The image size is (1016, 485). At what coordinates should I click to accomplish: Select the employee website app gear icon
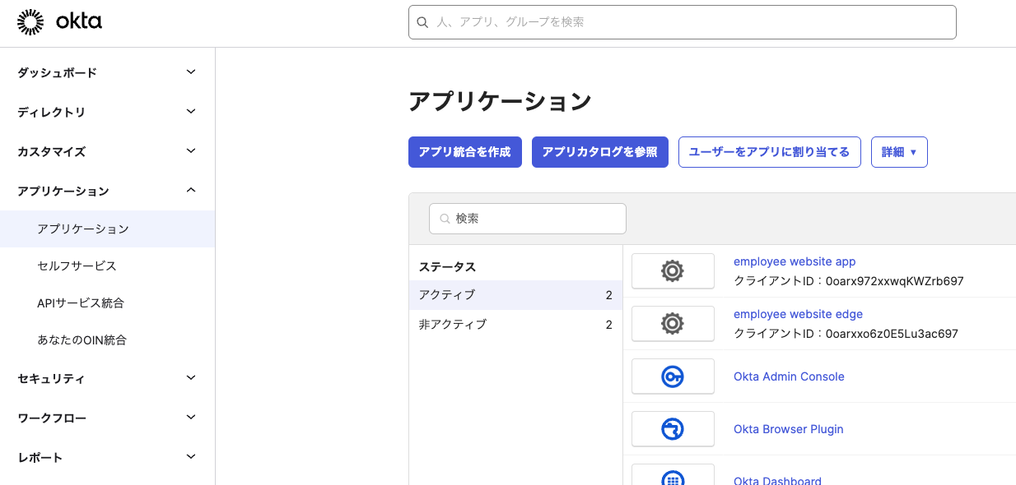tap(673, 270)
